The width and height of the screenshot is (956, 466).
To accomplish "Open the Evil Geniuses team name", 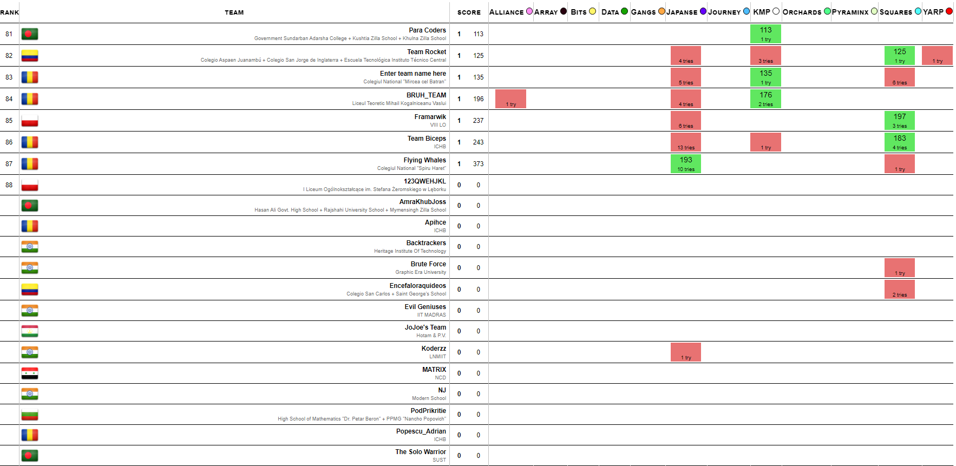I will (425, 307).
